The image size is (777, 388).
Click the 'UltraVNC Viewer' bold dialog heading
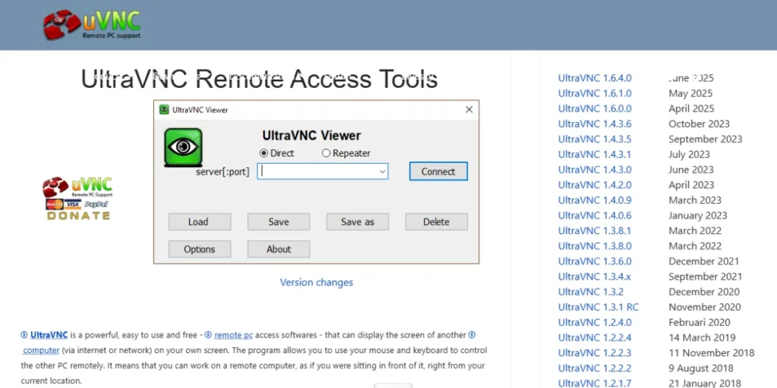[311, 136]
